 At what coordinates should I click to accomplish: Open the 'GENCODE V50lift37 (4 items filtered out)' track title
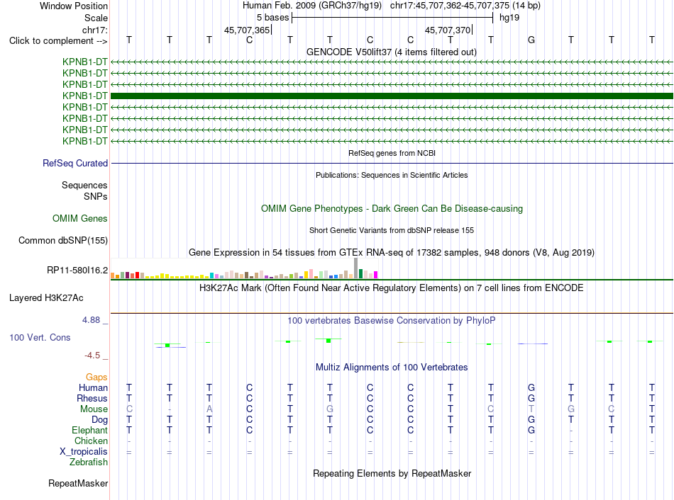click(392, 52)
